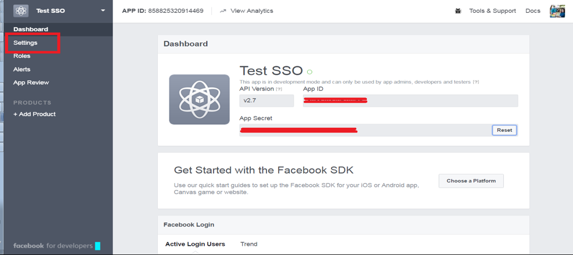Open Settings in the left sidebar
This screenshot has width=573, height=255.
(x=26, y=42)
